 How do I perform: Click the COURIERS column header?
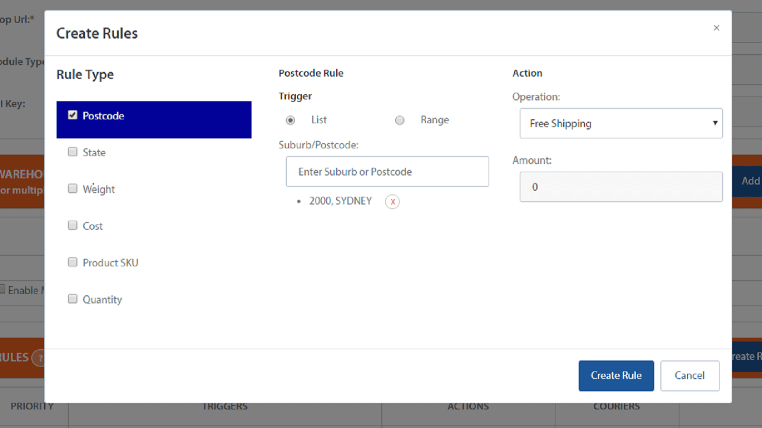616,406
